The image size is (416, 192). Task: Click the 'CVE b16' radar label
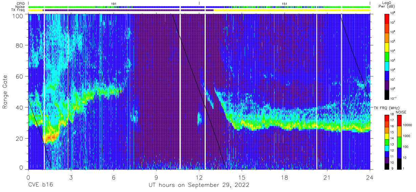click(x=41, y=185)
